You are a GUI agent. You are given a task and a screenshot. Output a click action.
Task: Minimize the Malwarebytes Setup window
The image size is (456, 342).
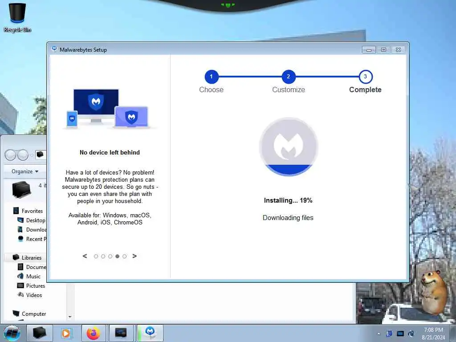pos(369,50)
